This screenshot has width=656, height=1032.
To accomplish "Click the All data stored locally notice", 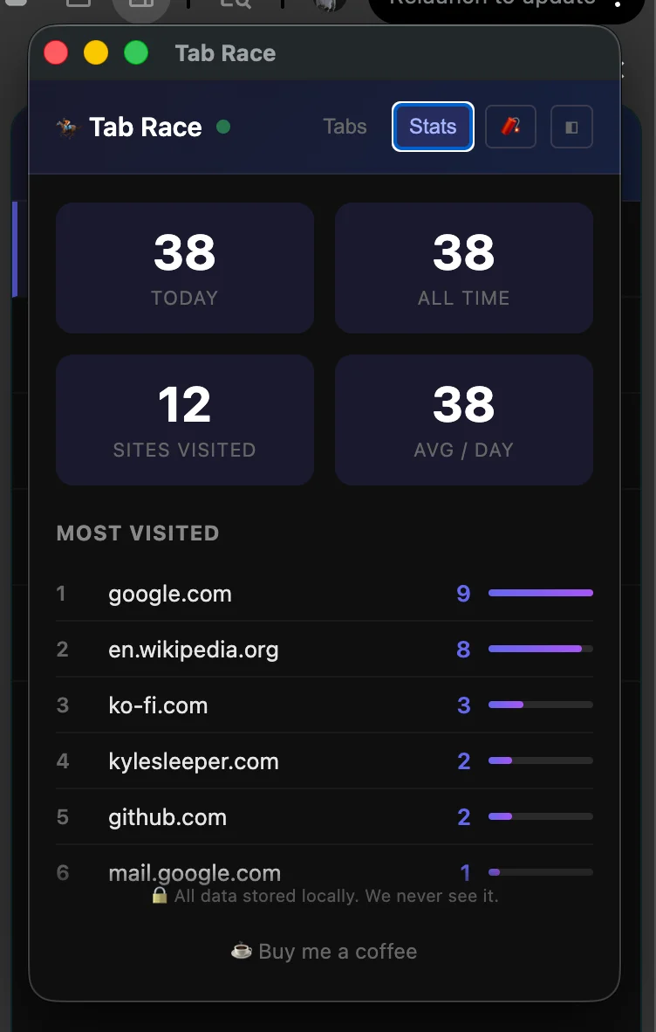I will point(336,896).
